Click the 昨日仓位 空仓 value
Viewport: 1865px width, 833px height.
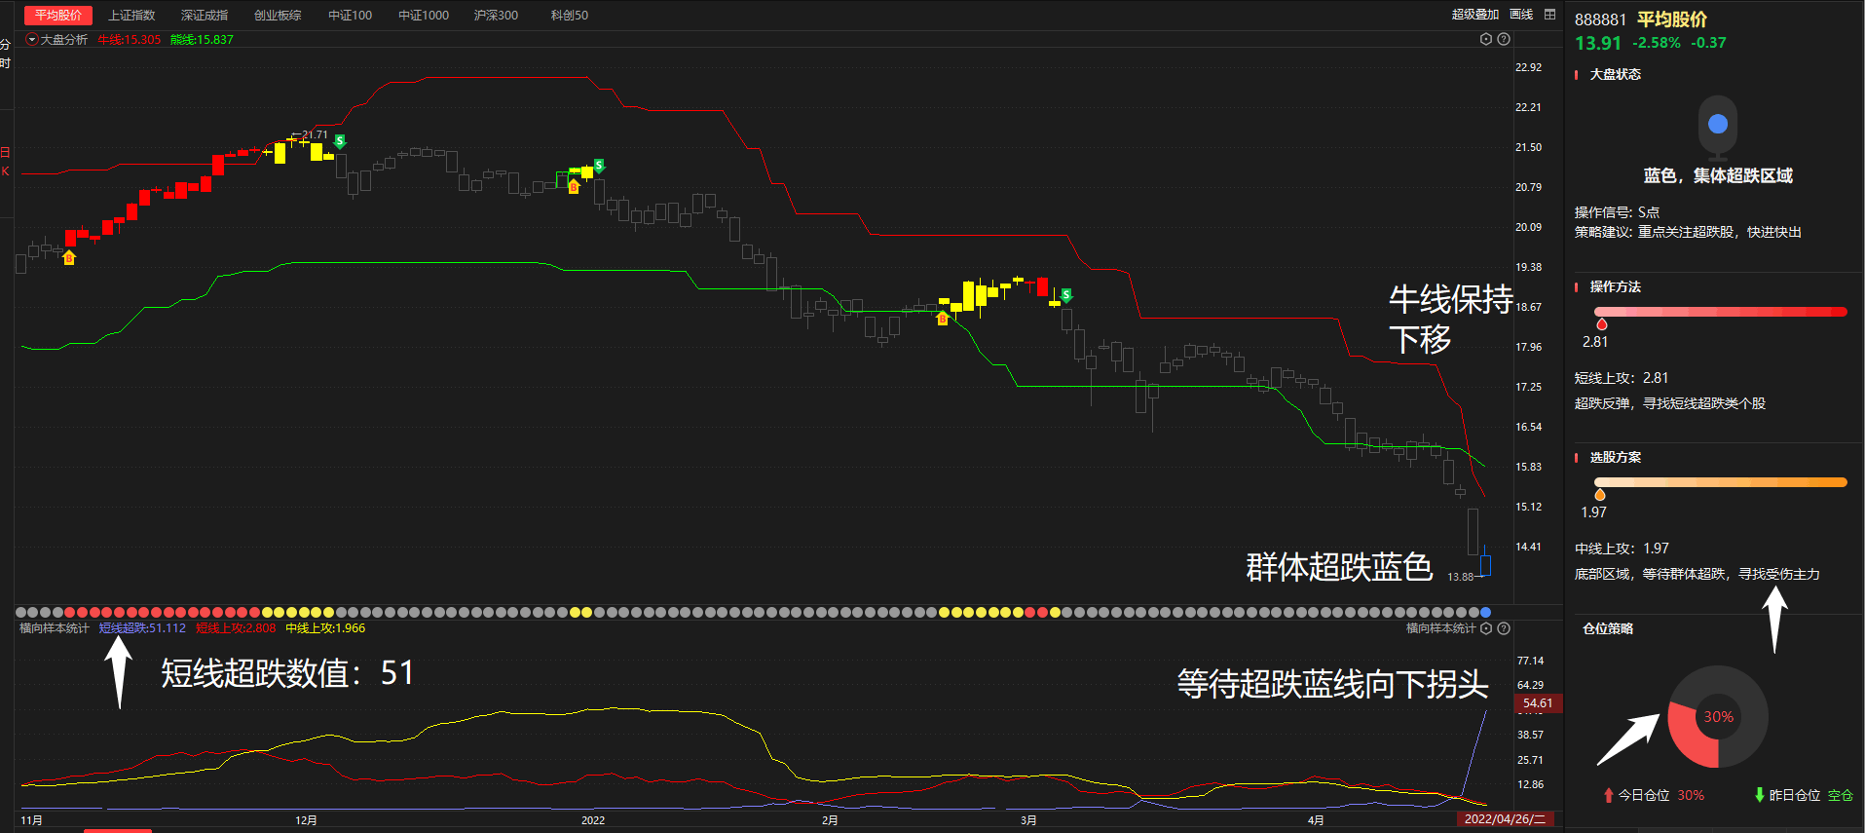[1841, 795]
